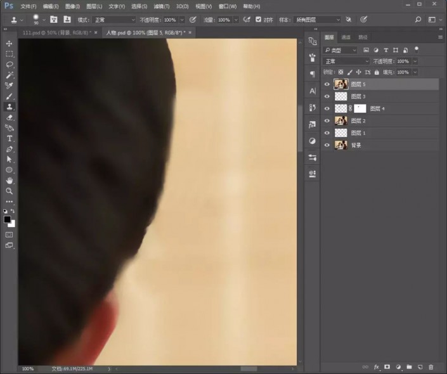447x374 pixels.
Task: Select the Pen tool
Action: (9, 149)
